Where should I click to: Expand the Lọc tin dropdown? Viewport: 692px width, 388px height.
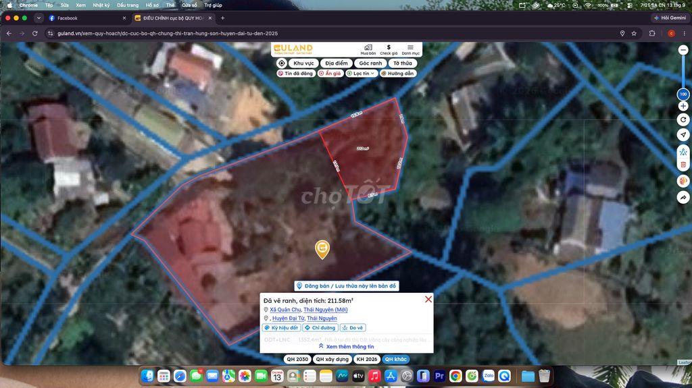361,74
